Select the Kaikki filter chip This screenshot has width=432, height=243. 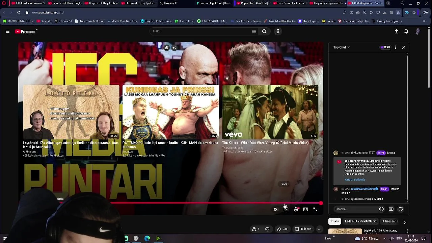[x=335, y=221]
